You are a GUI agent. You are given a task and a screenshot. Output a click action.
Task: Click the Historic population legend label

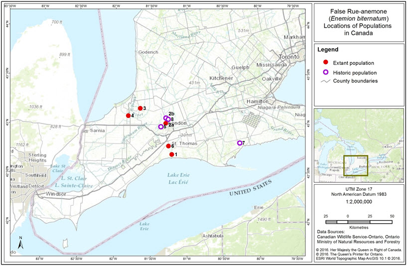pyautogui.click(x=355, y=73)
